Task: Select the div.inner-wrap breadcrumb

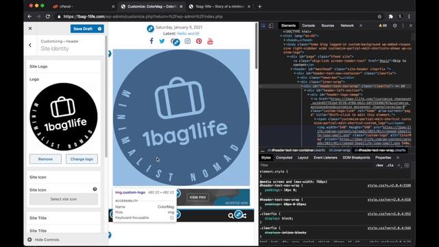Action: pyautogui.click(x=340, y=150)
